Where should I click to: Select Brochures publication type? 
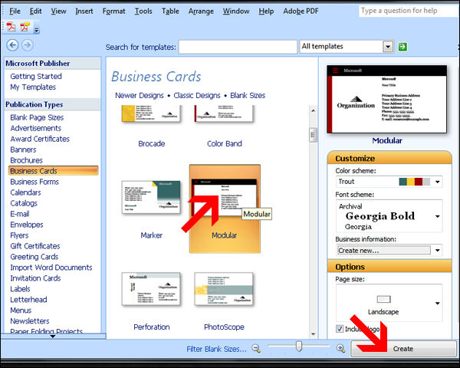(26, 160)
